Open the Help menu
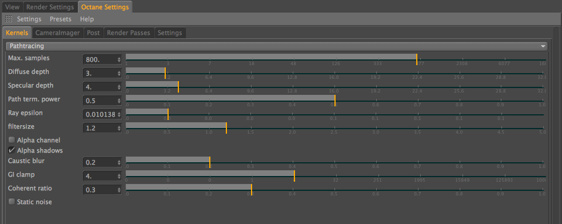Screen dimensions: 562x224 click(87, 19)
